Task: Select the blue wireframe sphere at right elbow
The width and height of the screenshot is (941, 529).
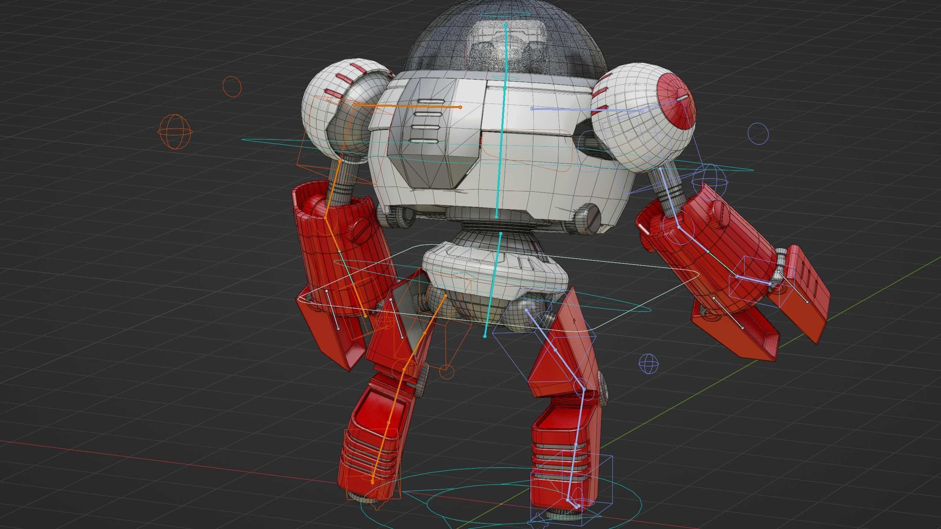Action: (710, 182)
